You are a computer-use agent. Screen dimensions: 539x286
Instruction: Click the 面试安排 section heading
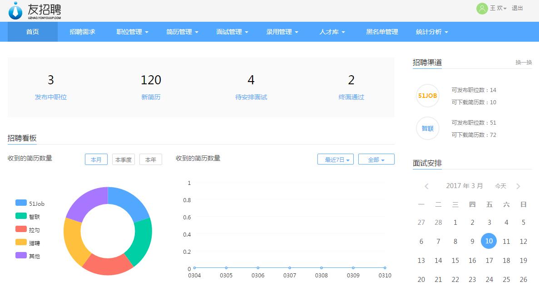tap(427, 163)
